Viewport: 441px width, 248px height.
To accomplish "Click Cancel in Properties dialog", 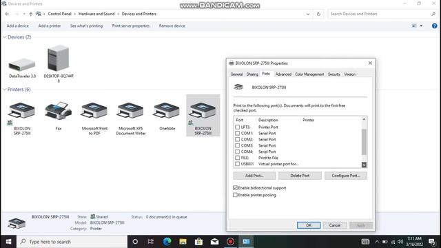I will pyautogui.click(x=335, y=225).
